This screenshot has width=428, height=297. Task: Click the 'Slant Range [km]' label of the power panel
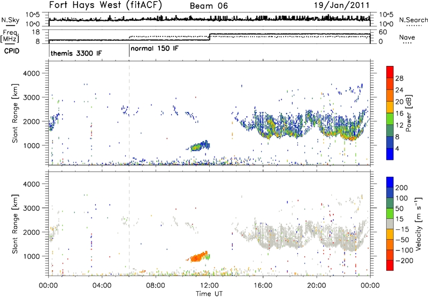tap(15, 113)
